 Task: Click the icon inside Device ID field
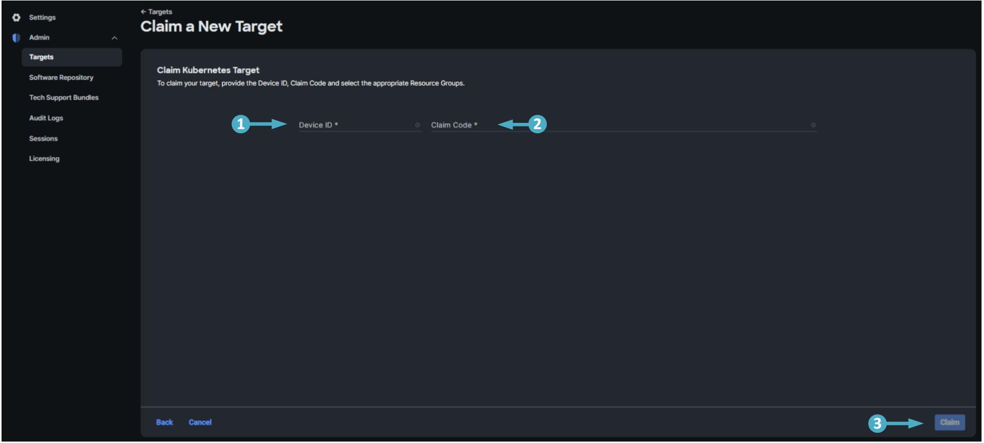tap(418, 125)
